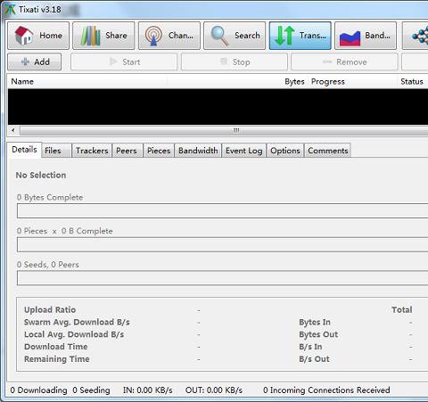Click the B/s Out label
Viewport: 428px width, 402px height.
[x=314, y=359]
